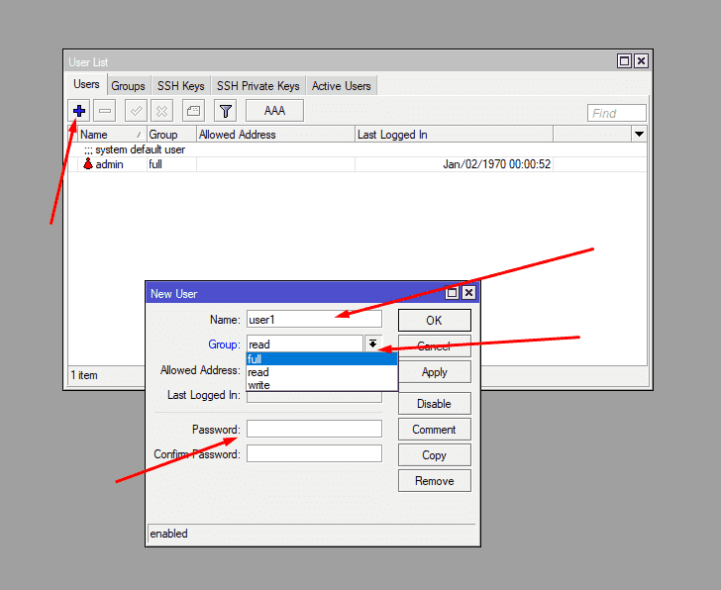Open the SSH Private Keys tab
Screen dimensions: 721x590
[257, 86]
